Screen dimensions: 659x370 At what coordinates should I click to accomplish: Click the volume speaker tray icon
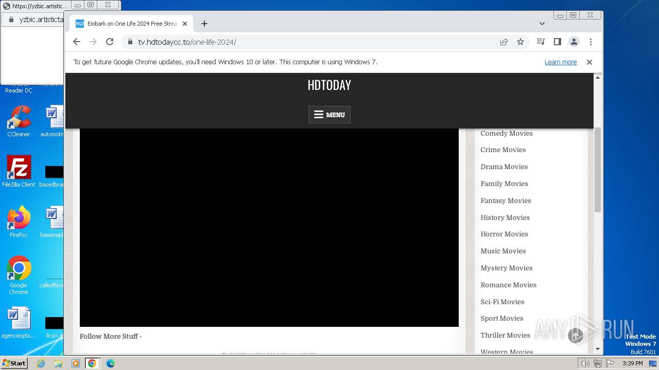click(x=585, y=363)
